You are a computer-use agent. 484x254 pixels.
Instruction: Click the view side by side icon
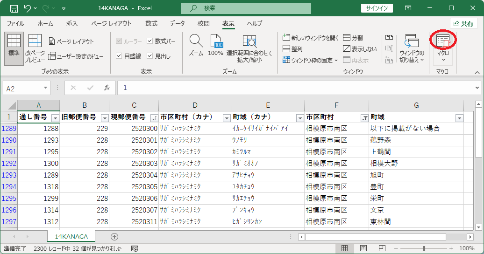[389, 38]
